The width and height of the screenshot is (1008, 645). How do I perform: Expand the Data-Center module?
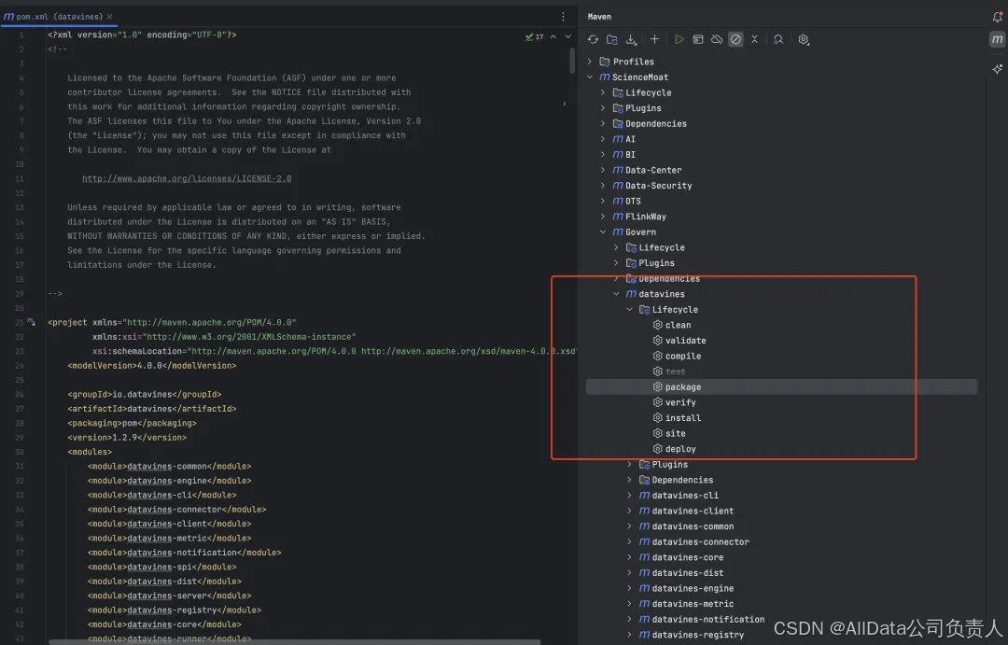[603, 170]
